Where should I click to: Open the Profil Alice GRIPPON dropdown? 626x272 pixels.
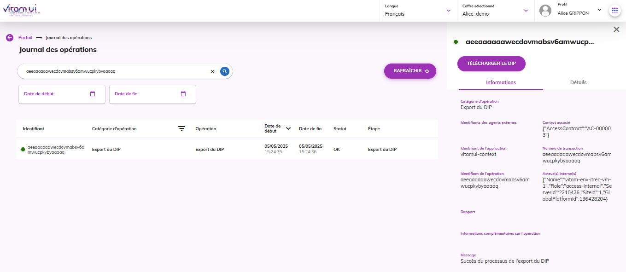tap(599, 10)
